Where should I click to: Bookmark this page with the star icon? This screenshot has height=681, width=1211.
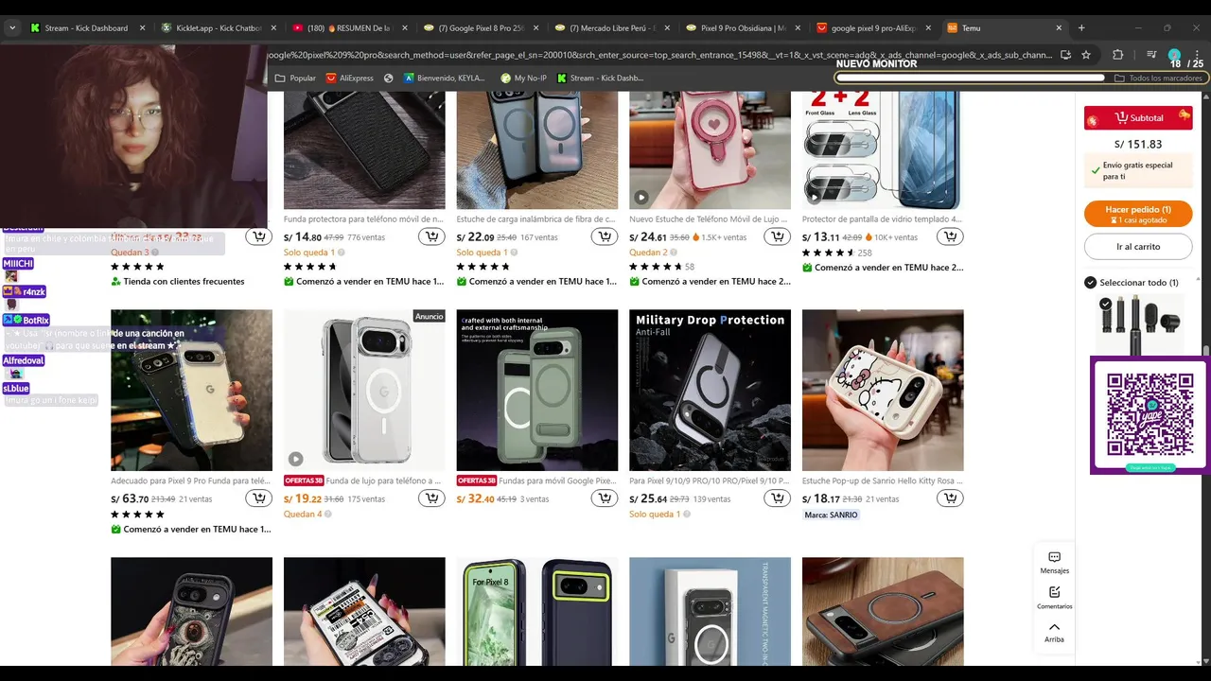pyautogui.click(x=1086, y=55)
